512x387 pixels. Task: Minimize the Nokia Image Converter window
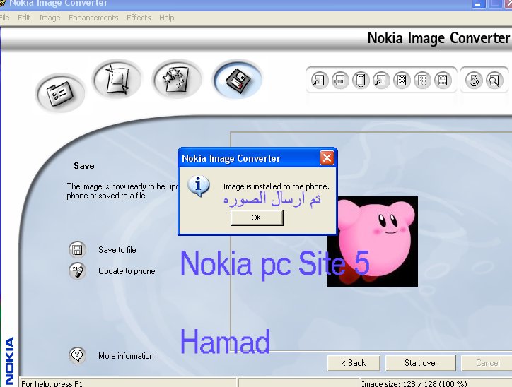click(478, 4)
